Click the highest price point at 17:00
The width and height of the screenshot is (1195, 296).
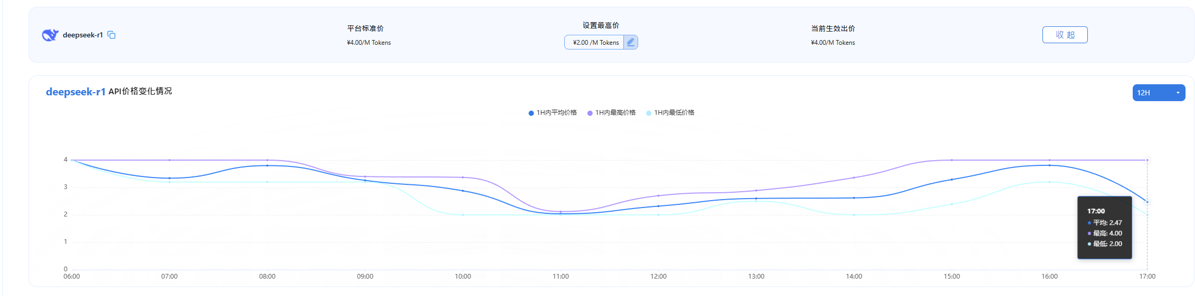1147,160
